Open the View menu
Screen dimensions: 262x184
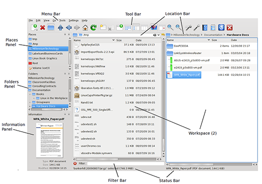(x=46, y=21)
